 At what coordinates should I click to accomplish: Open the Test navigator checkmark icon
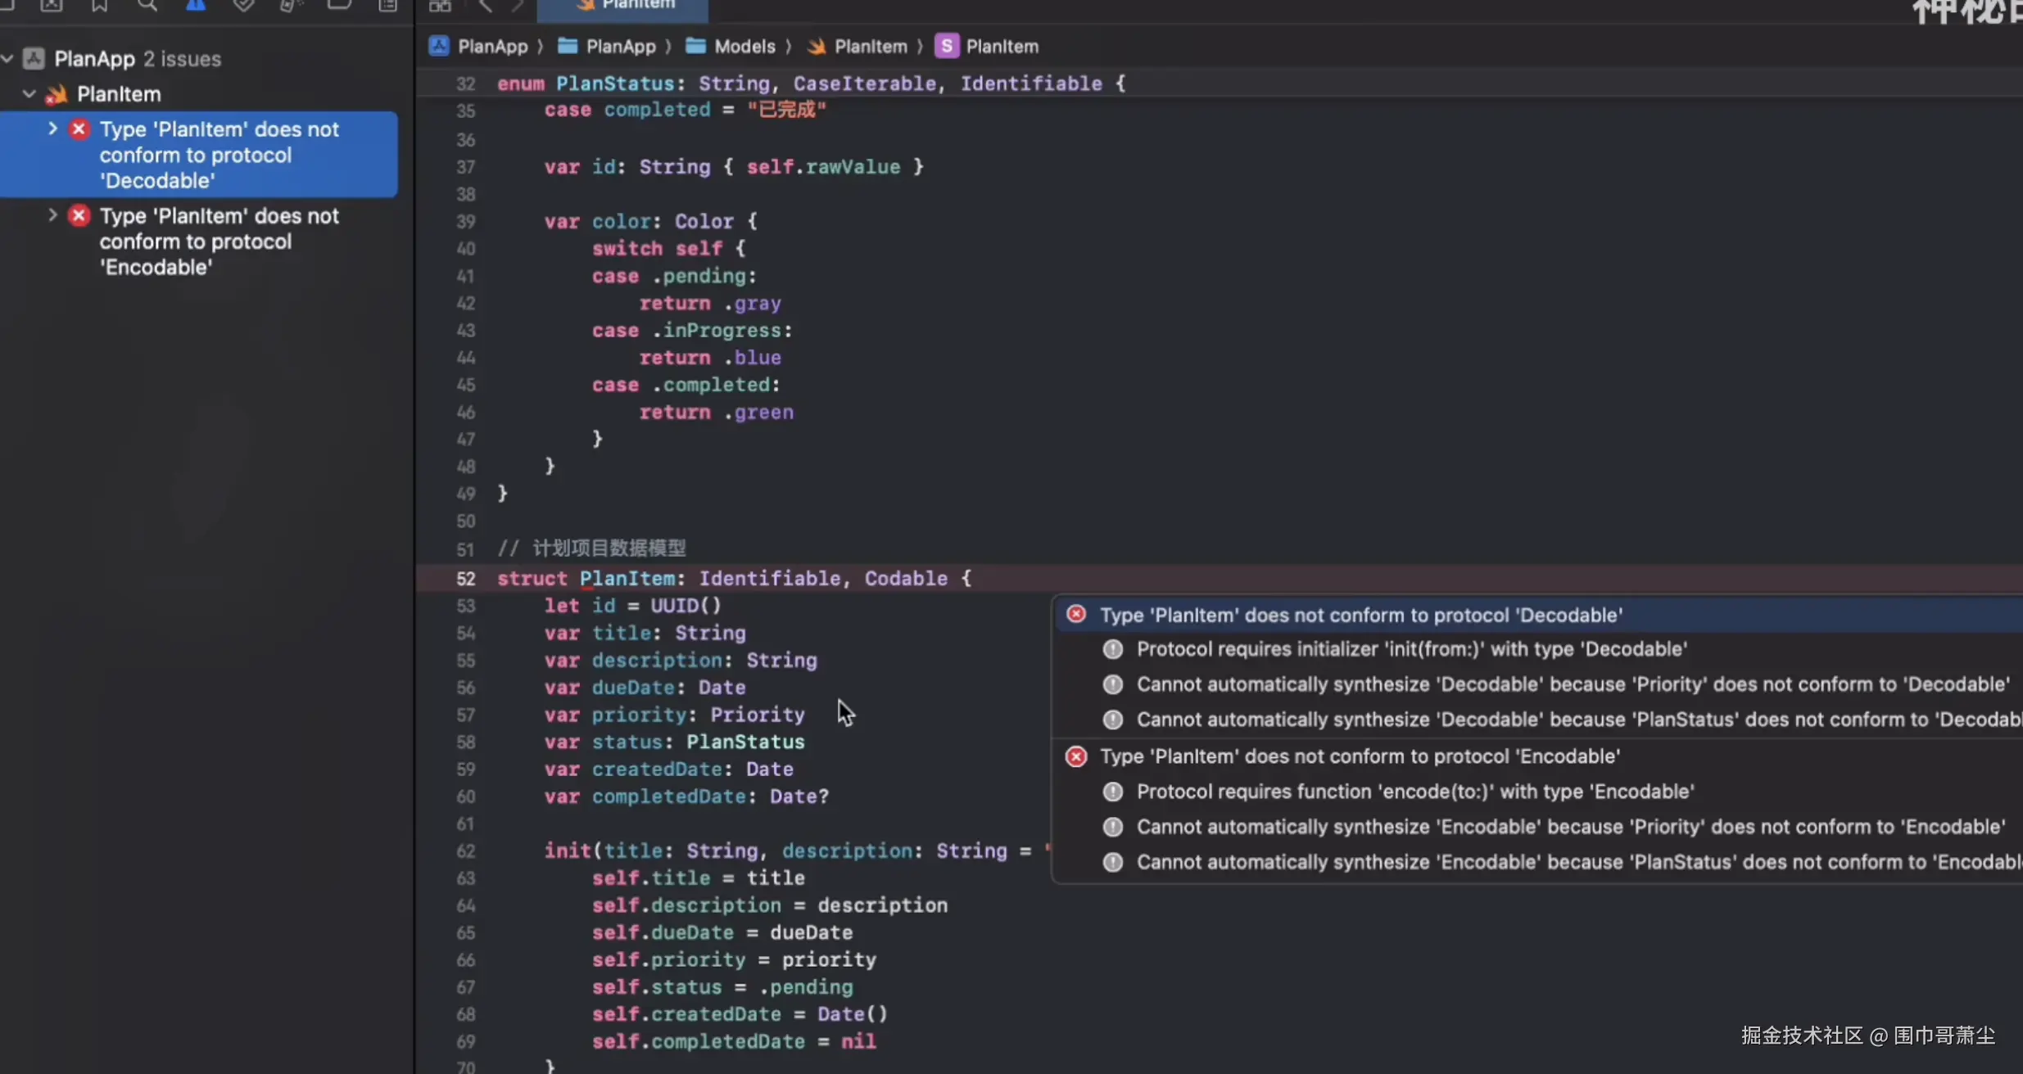click(243, 5)
